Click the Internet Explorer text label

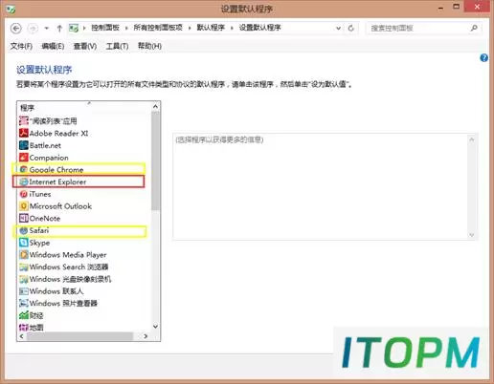point(57,181)
